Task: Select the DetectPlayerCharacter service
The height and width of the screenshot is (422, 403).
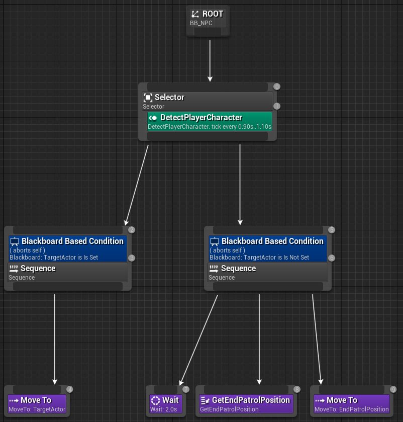Action: coord(210,122)
